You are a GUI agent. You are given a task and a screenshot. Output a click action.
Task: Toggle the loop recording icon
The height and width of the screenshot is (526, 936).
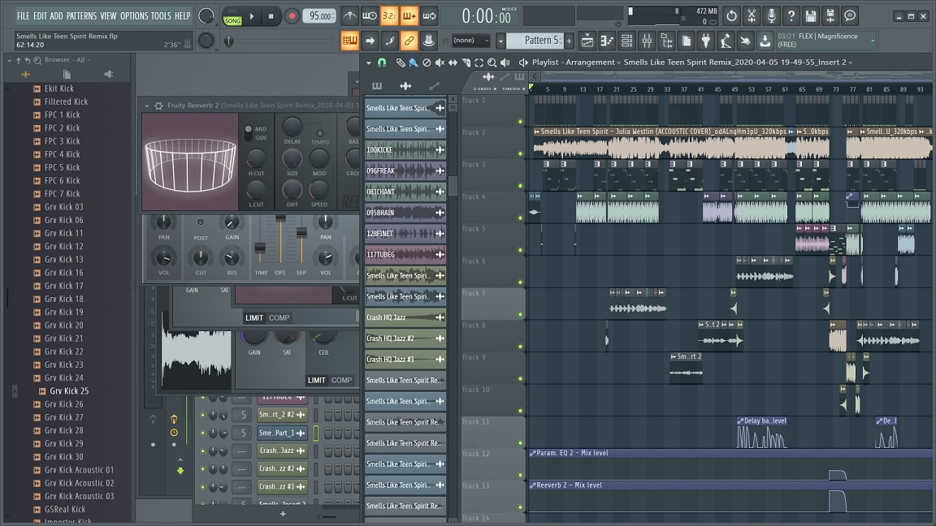429,16
